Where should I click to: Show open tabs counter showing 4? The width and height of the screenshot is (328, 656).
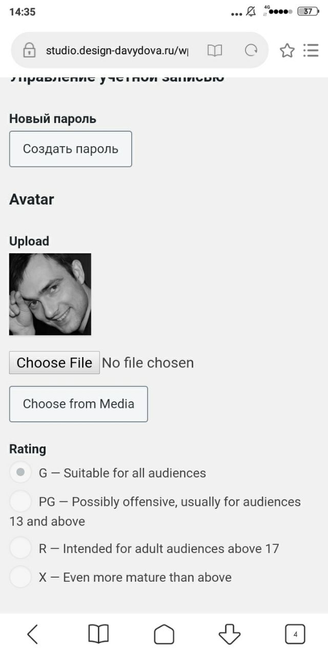click(295, 634)
